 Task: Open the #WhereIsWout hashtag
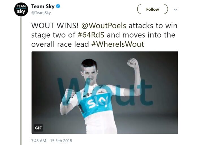click(x=118, y=44)
